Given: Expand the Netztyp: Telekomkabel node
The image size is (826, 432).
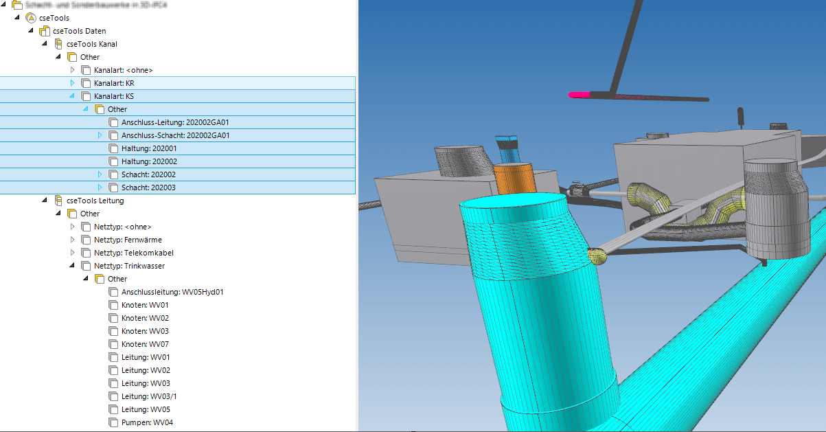Looking at the screenshot, I should pos(72,253).
